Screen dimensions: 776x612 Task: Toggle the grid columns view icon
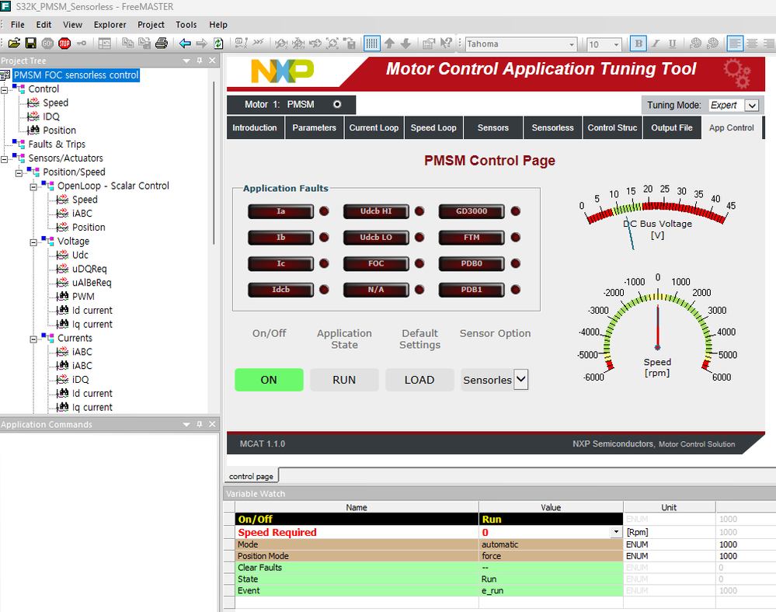(x=371, y=43)
